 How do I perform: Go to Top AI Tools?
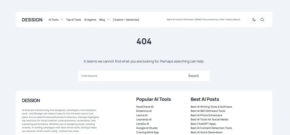tap(74, 19)
